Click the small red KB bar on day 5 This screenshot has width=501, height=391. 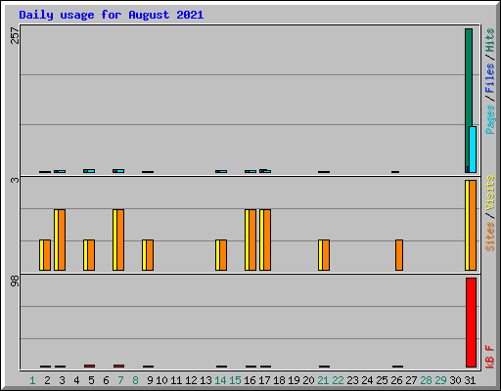(89, 366)
